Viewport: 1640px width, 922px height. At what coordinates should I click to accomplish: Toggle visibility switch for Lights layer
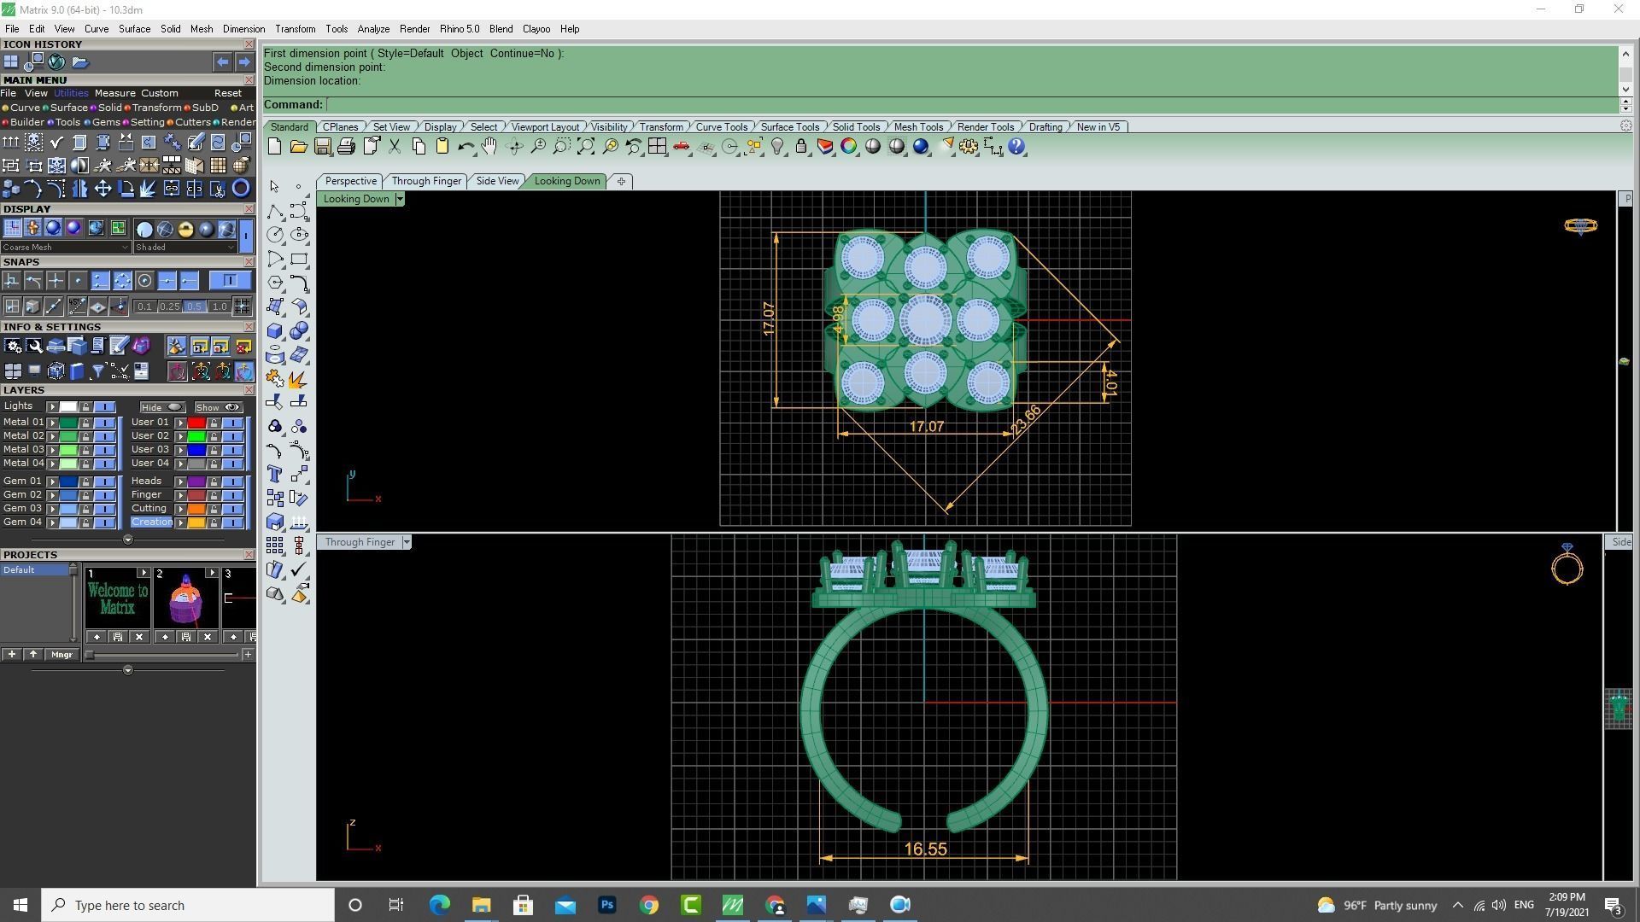[x=104, y=407]
